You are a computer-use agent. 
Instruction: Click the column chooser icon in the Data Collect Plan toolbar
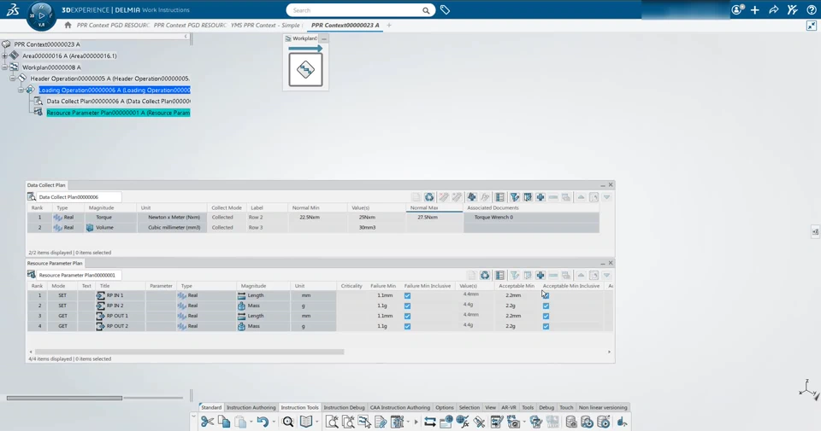(x=500, y=197)
